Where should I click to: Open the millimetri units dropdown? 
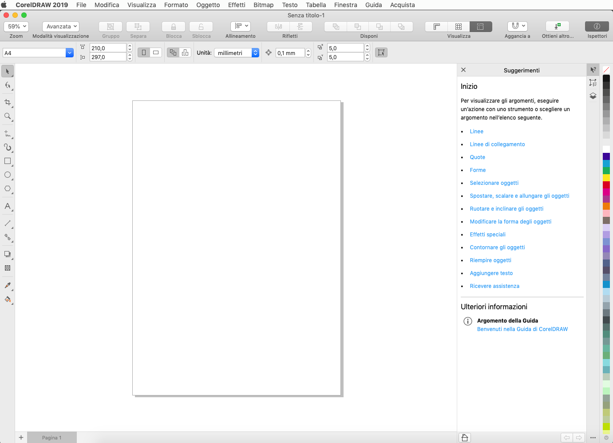point(237,53)
